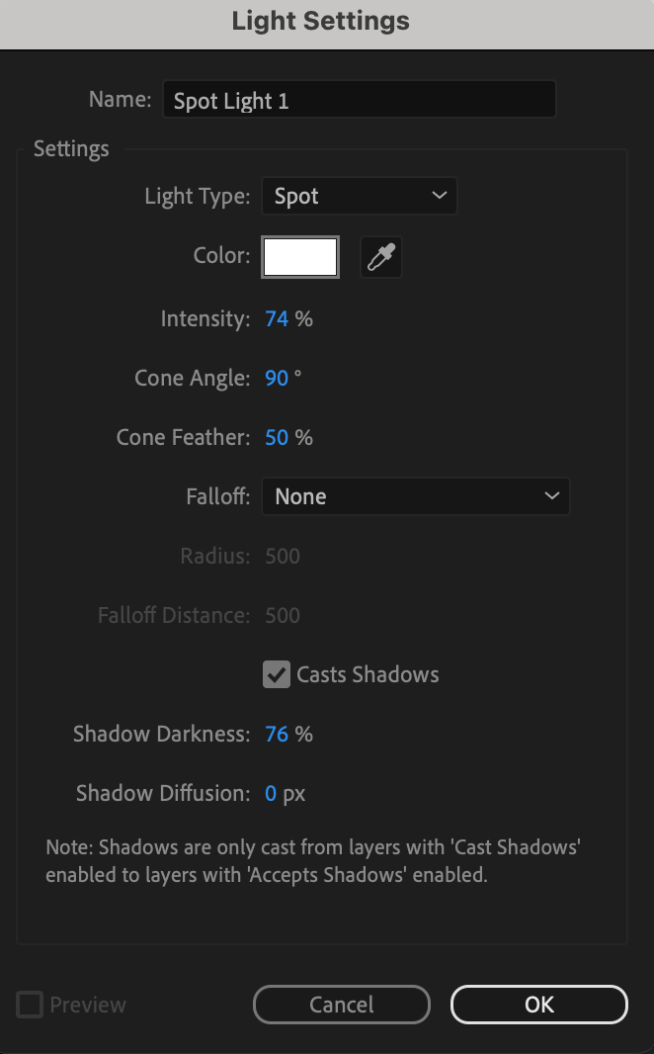Screen dimensions: 654x1054
Task: Open the white light color swatch
Action: (300, 257)
